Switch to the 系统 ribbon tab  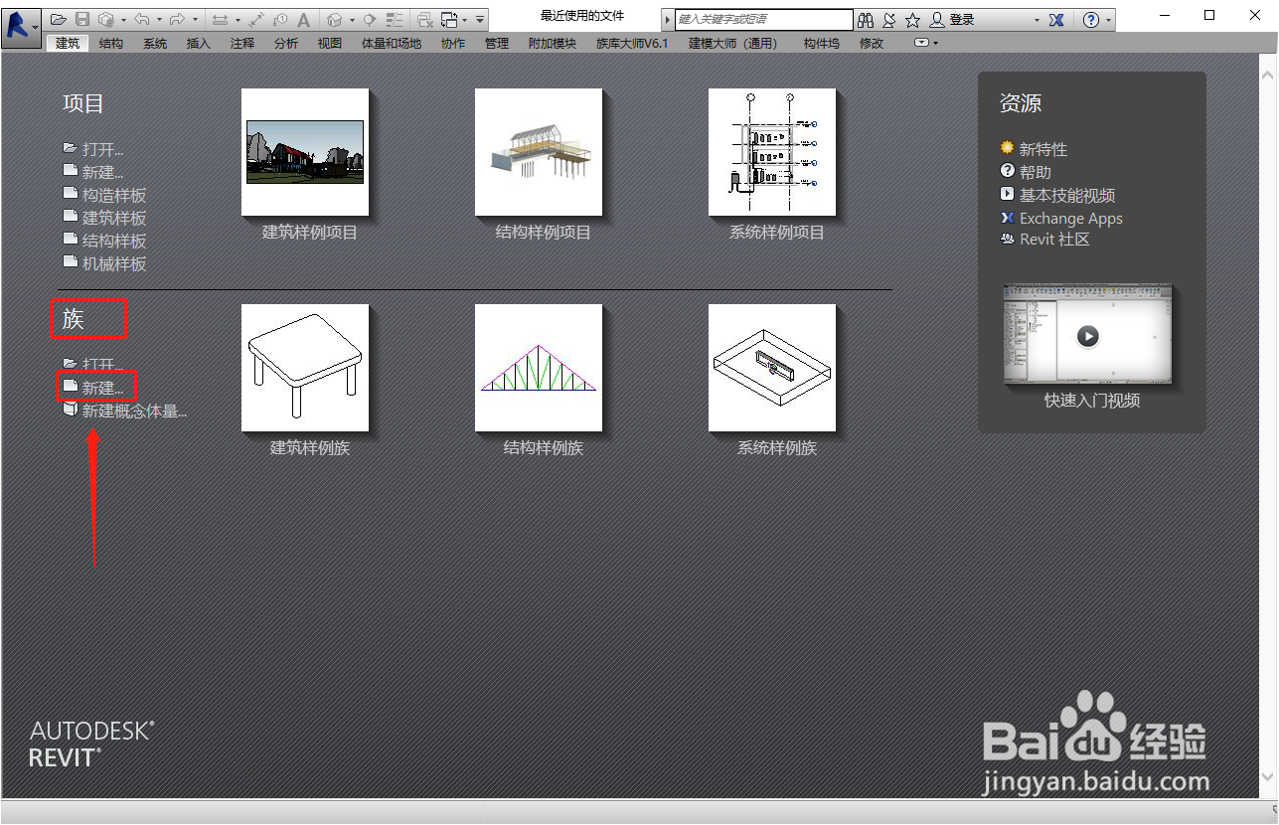[x=155, y=43]
